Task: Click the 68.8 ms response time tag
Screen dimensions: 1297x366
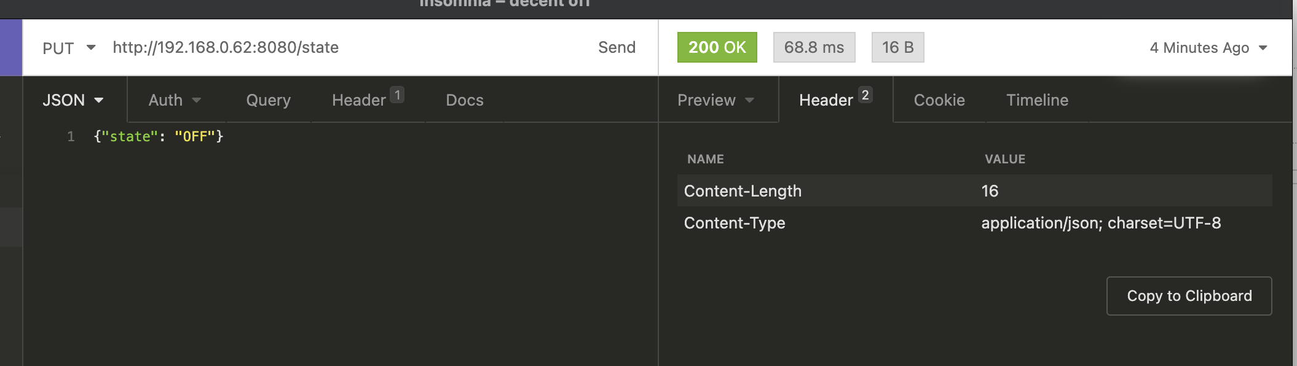Action: tap(814, 48)
